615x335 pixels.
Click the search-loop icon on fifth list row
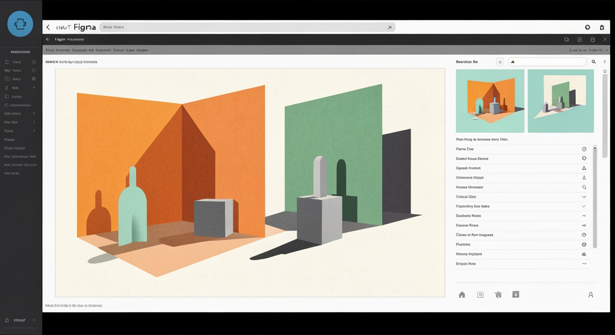click(x=584, y=187)
